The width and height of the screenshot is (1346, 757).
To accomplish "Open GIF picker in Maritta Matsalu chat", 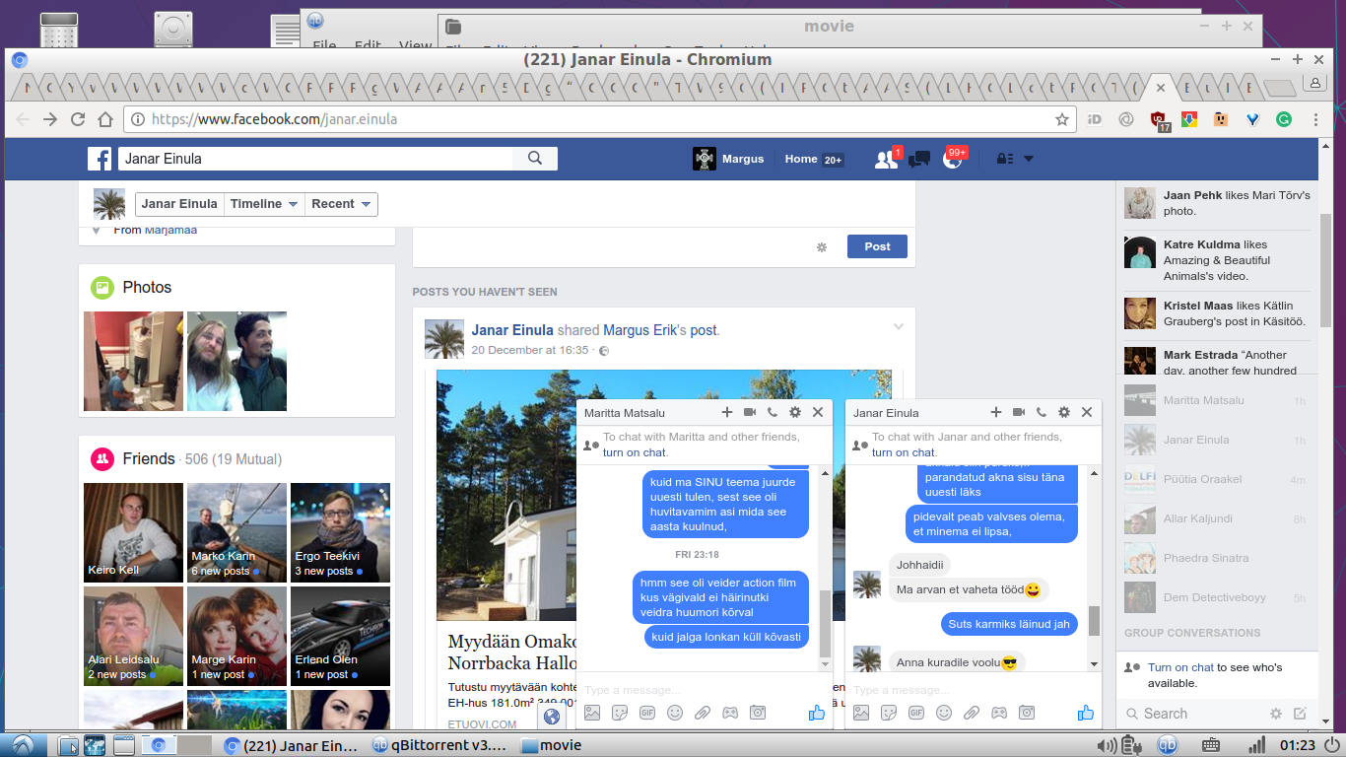I will [x=647, y=713].
